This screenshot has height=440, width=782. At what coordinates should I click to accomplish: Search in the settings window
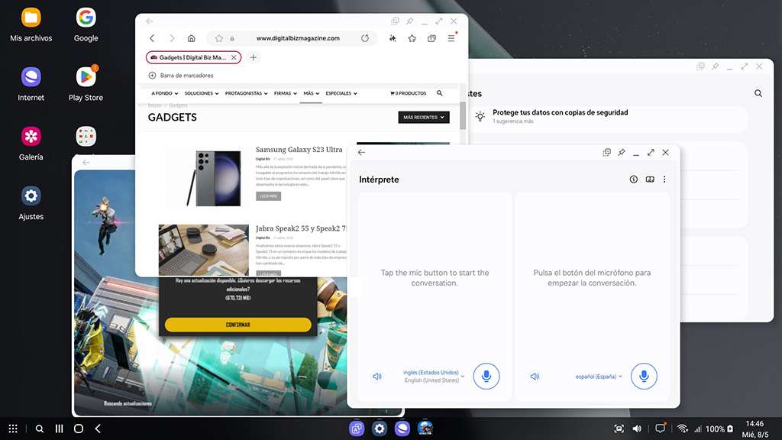[758, 93]
